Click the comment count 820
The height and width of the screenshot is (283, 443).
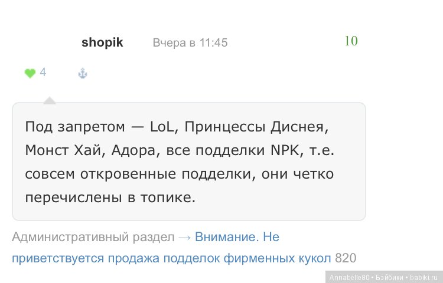[346, 258]
